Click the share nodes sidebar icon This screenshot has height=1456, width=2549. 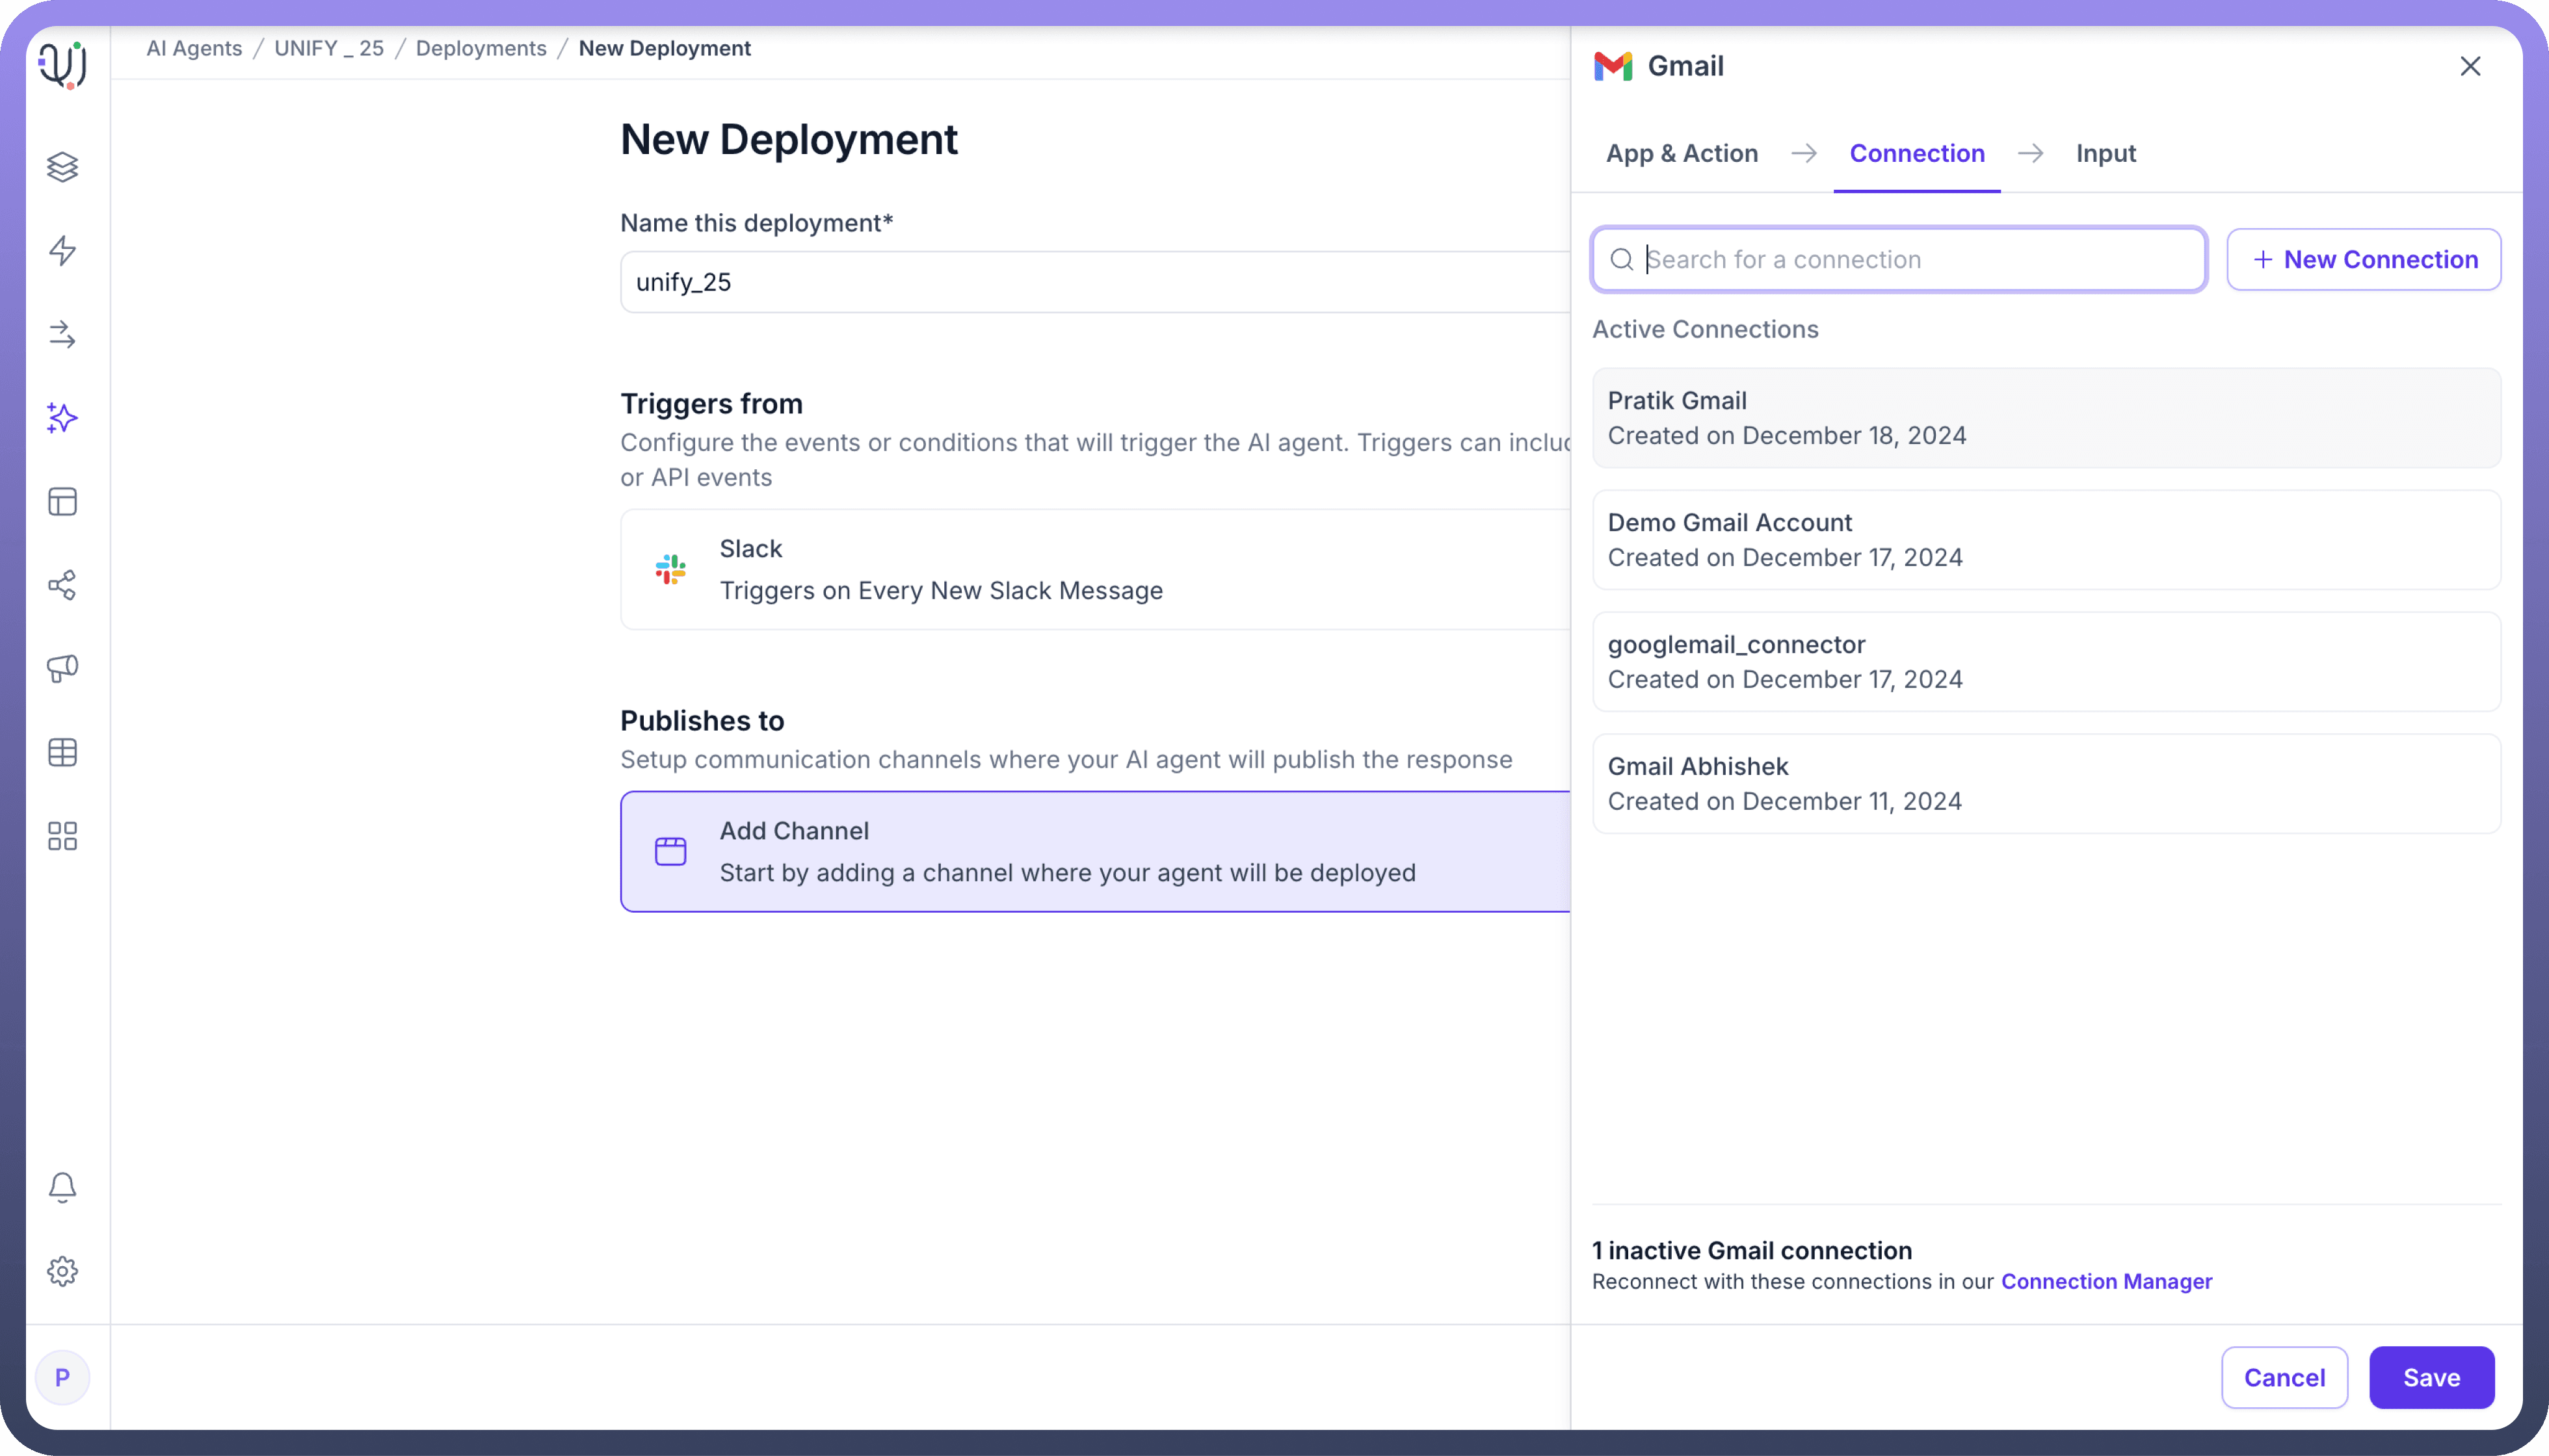coord(62,585)
